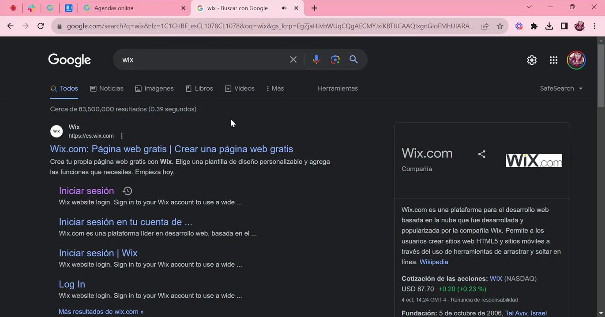Click the red recording pinned tab
Image resolution: width=605 pixels, height=317 pixels.
13,8
